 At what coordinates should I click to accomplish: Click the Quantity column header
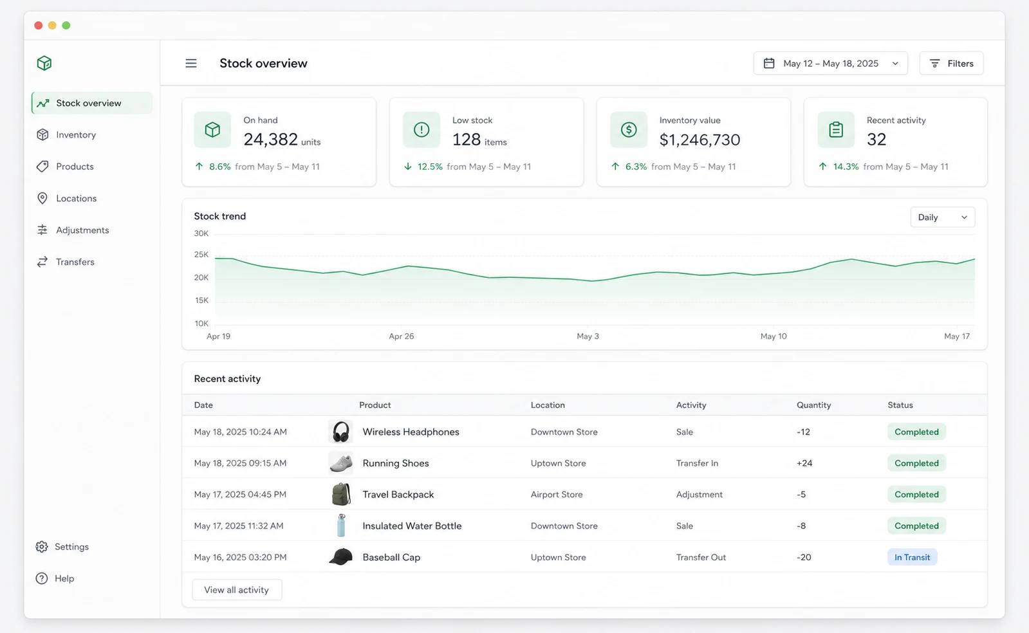click(x=813, y=405)
